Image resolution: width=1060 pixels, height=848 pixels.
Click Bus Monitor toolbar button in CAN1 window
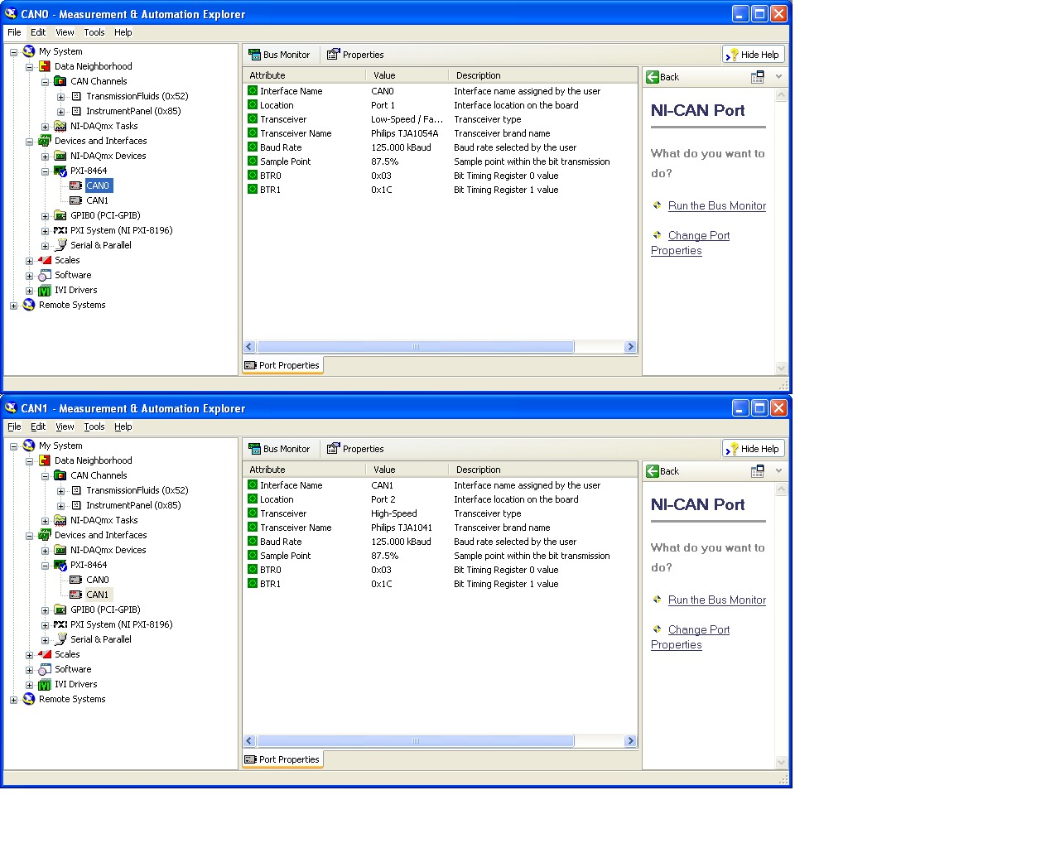coord(279,449)
